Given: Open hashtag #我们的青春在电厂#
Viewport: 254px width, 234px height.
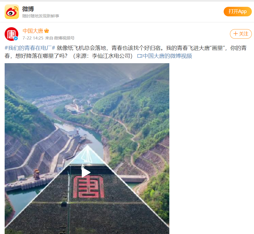Looking at the screenshot, I should click(30, 48).
